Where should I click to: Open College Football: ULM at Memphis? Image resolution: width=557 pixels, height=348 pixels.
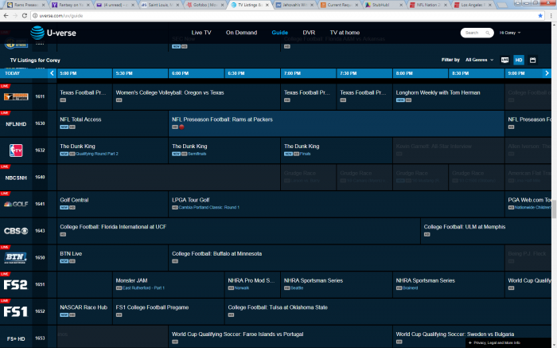tap(486, 231)
